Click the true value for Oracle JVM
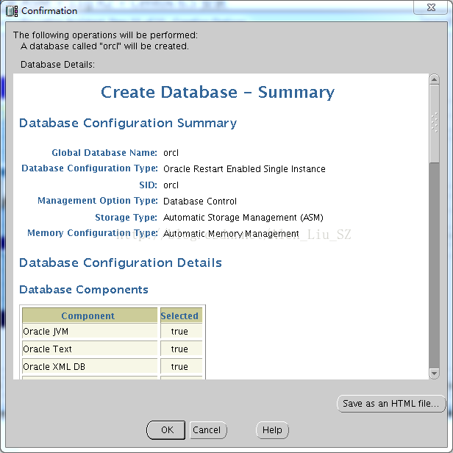 pyautogui.click(x=179, y=332)
